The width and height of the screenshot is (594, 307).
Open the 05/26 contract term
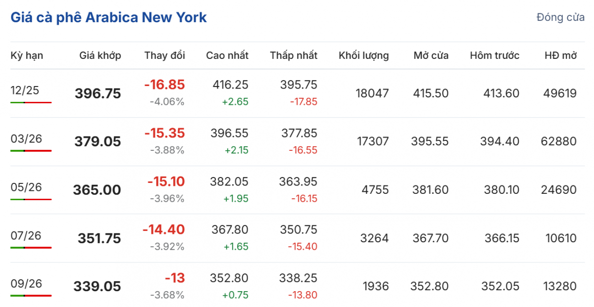[x=25, y=187]
